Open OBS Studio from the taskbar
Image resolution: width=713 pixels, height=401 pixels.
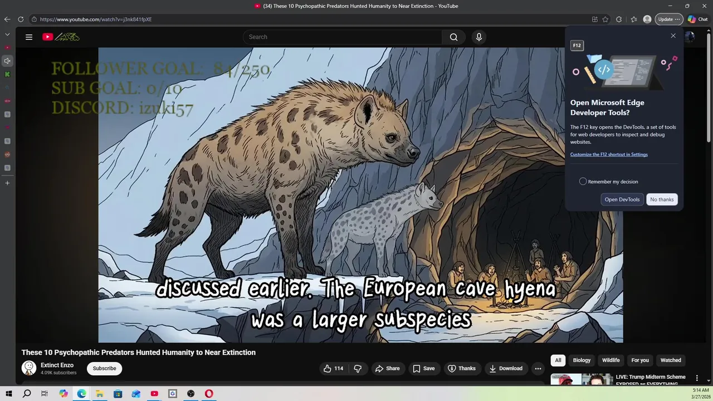click(x=191, y=394)
